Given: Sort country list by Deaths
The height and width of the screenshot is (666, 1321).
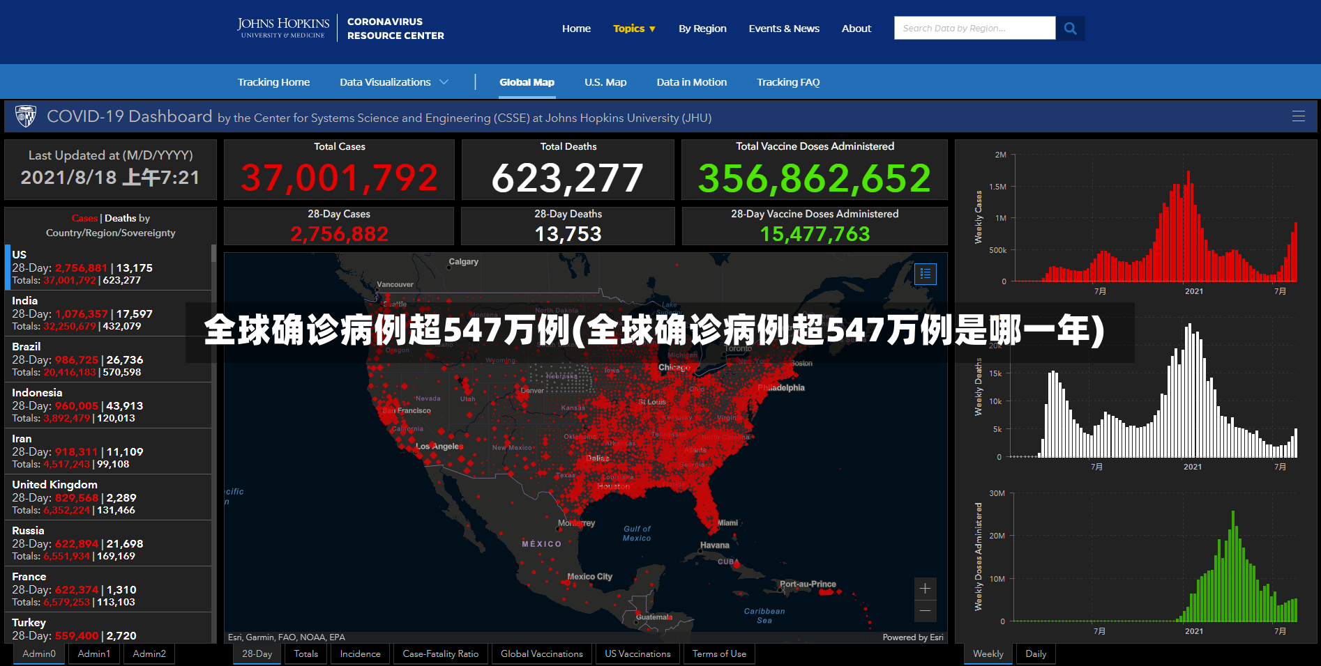Looking at the screenshot, I should (x=120, y=218).
